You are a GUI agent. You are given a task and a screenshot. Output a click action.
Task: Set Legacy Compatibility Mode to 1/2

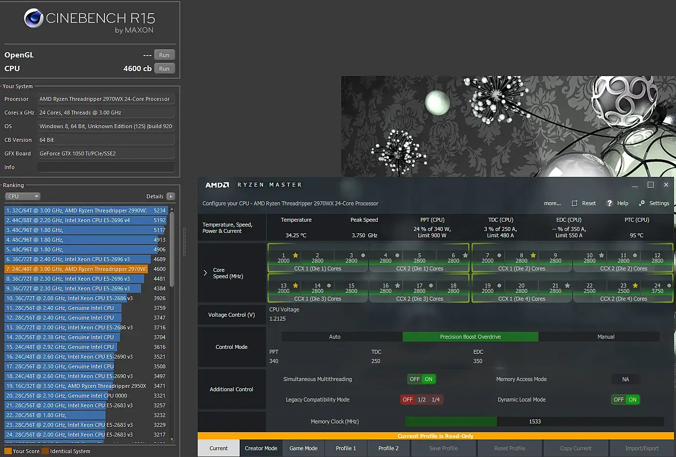[x=422, y=400]
